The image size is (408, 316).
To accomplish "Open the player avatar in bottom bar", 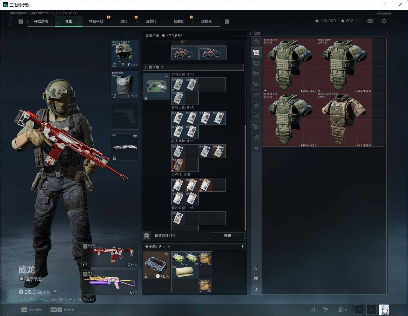I will click(x=384, y=310).
